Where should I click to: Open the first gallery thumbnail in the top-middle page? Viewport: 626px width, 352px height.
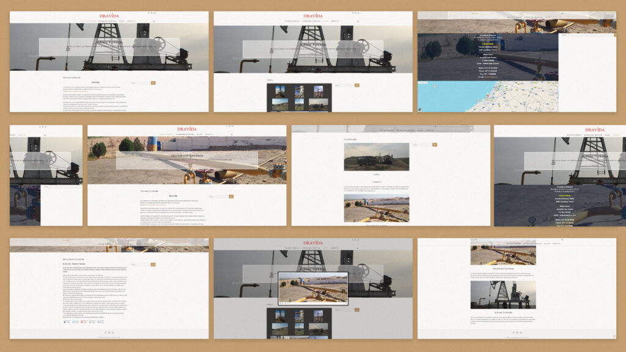279,91
